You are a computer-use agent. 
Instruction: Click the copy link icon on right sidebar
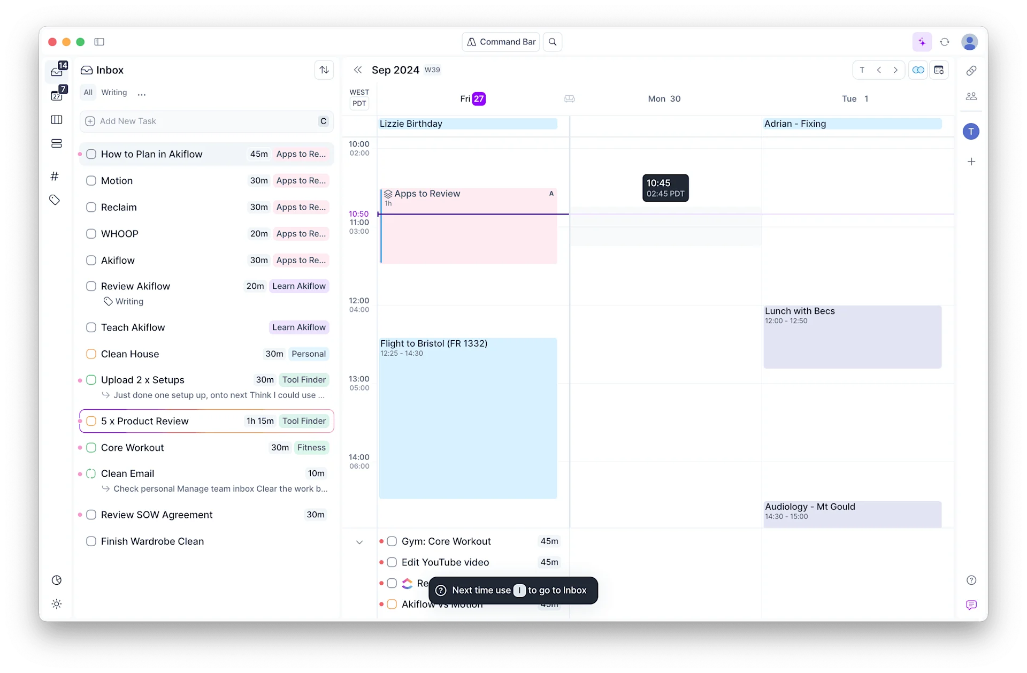(x=971, y=70)
